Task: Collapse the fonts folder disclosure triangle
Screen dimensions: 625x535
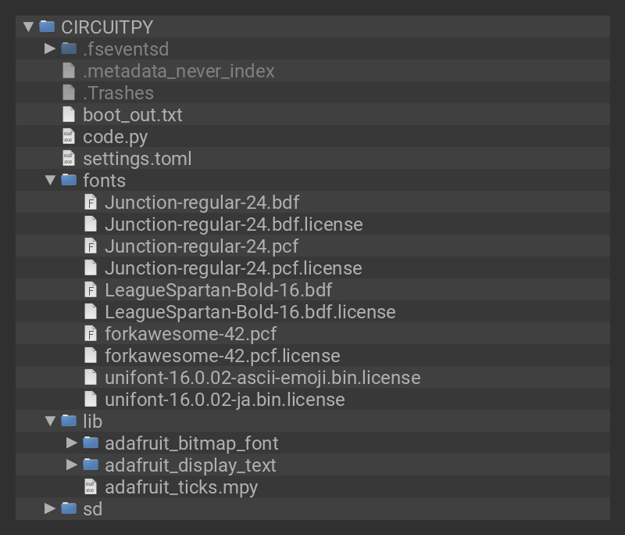Action: click(50, 180)
